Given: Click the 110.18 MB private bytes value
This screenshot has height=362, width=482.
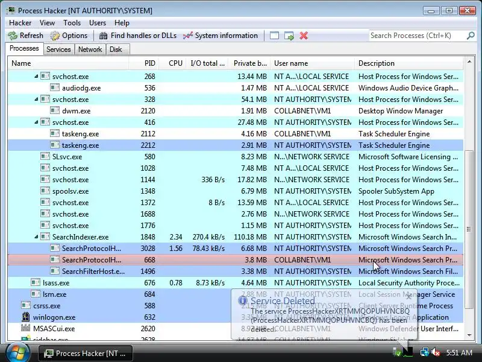Looking at the screenshot, I should pos(250,237).
